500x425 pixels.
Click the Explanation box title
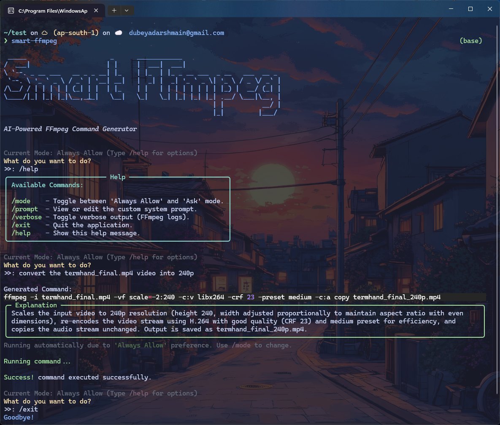(x=36, y=305)
